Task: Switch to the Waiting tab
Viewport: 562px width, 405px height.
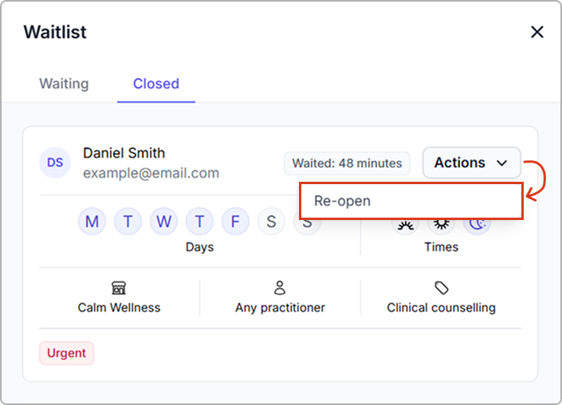Action: point(64,84)
